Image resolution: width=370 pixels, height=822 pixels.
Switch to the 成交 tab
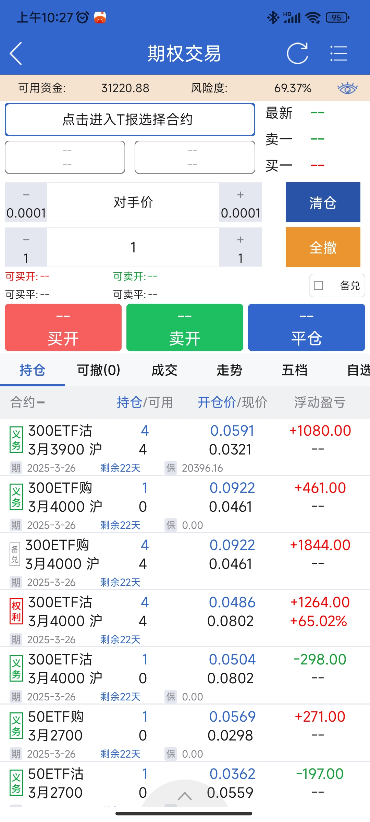click(x=164, y=370)
